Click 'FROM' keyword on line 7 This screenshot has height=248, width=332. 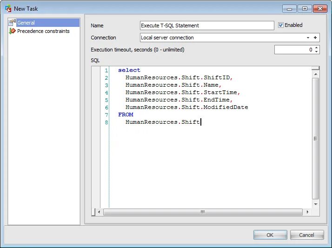tap(126, 114)
